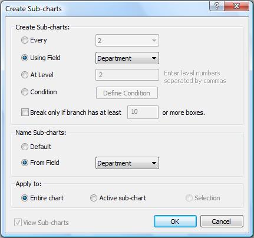This screenshot has width=254, height=238.
Task: Click the At Level number field
Action: 127,75
